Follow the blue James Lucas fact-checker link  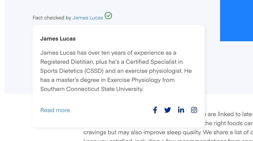click(88, 18)
